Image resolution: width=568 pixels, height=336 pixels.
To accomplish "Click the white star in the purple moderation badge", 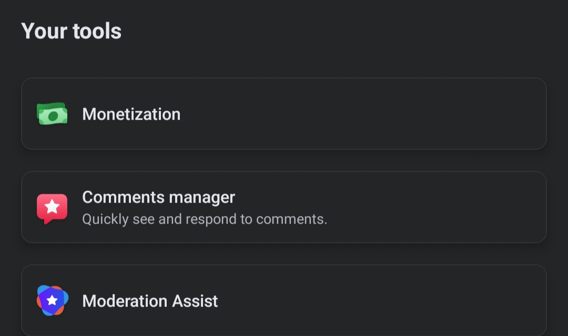I will [52, 300].
